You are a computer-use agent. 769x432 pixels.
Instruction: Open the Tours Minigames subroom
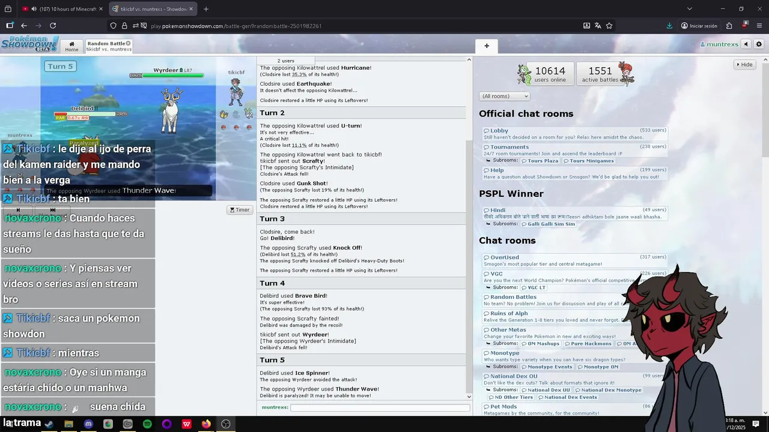coord(588,161)
